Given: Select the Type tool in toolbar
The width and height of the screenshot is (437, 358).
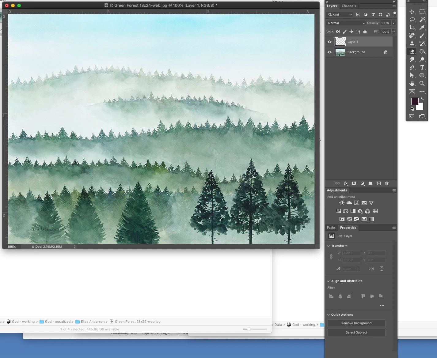Looking at the screenshot, I should point(422,67).
